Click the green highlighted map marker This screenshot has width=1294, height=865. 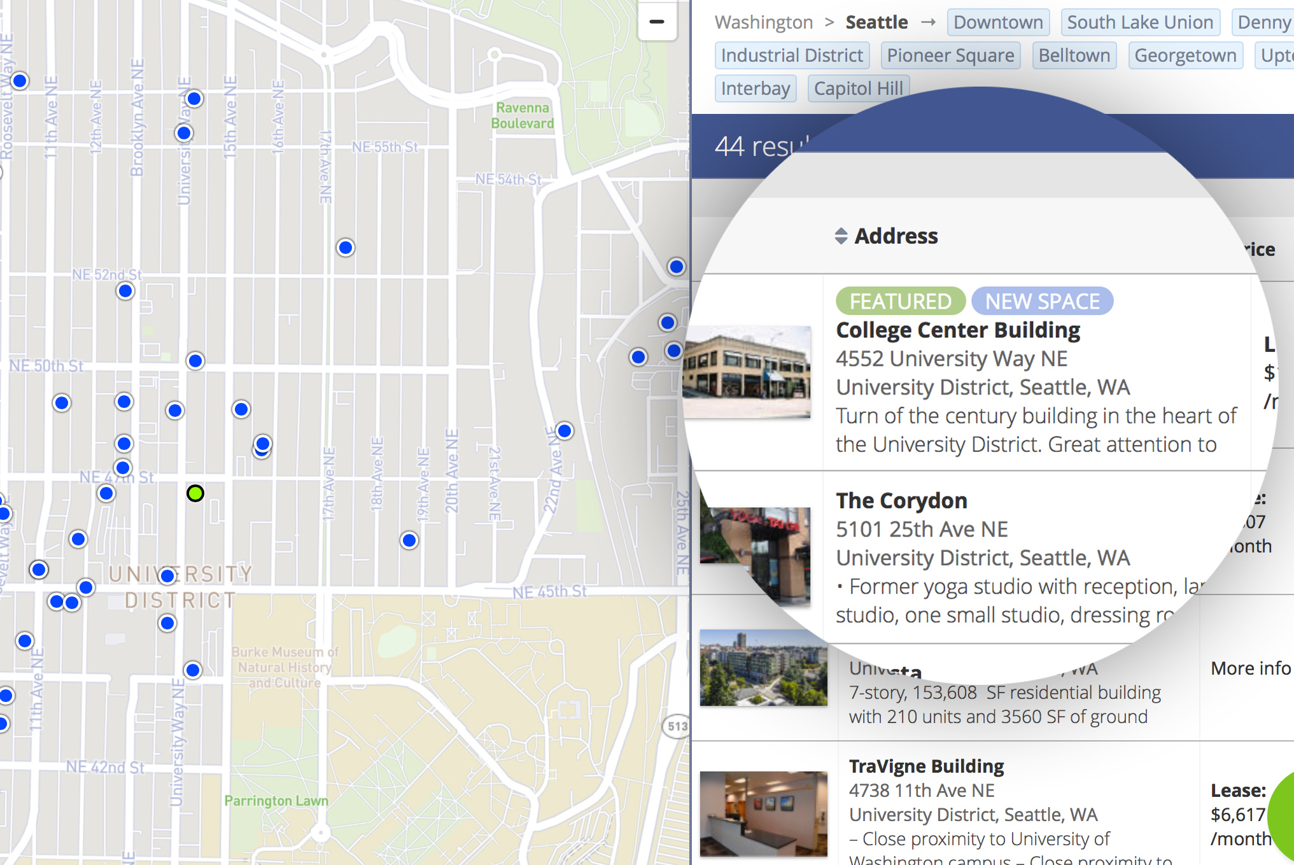(x=195, y=493)
